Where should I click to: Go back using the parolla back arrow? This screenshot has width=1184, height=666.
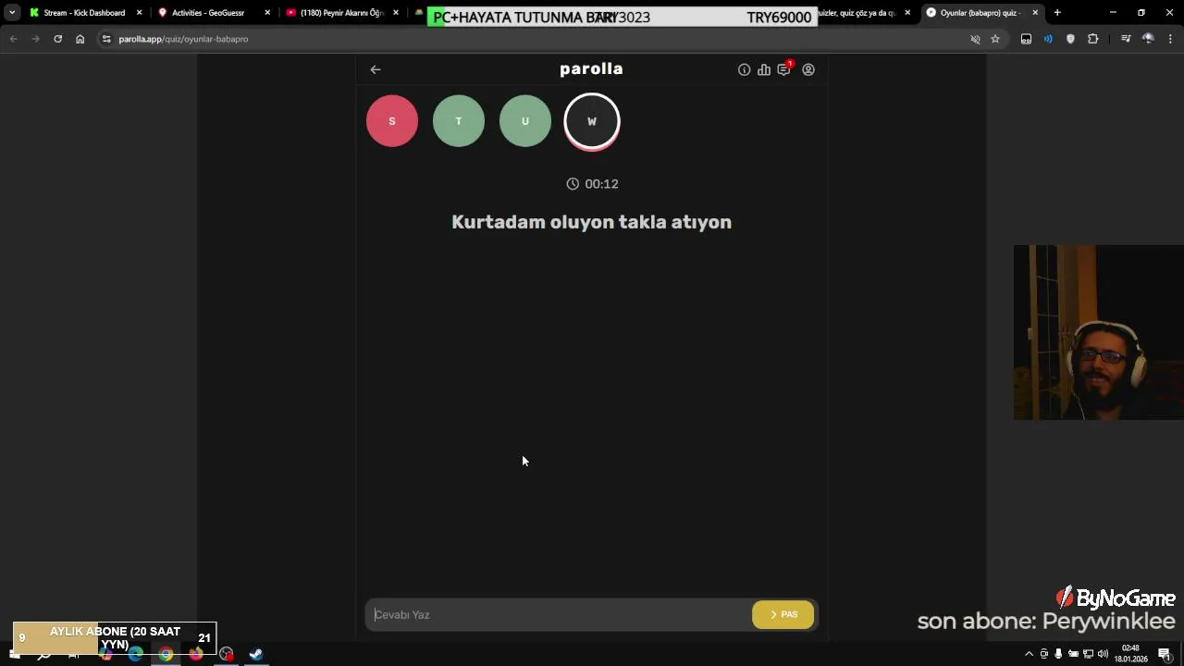(375, 69)
